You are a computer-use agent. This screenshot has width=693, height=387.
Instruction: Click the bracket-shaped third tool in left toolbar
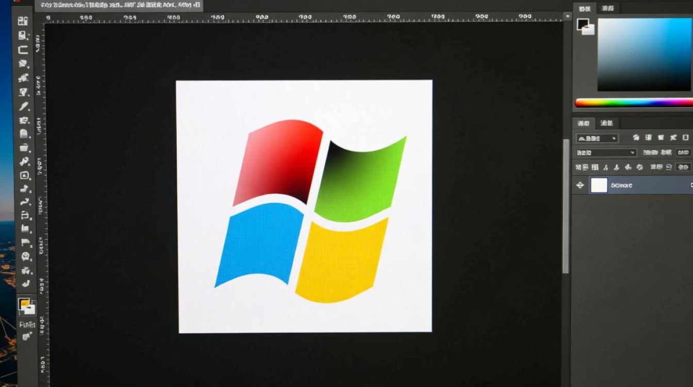23,50
